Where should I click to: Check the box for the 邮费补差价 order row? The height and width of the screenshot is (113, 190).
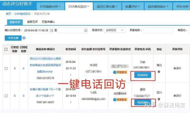pyautogui.click(x=6, y=96)
